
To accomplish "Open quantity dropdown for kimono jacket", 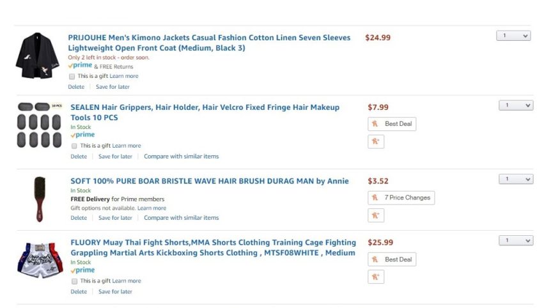I will click(x=513, y=36).
